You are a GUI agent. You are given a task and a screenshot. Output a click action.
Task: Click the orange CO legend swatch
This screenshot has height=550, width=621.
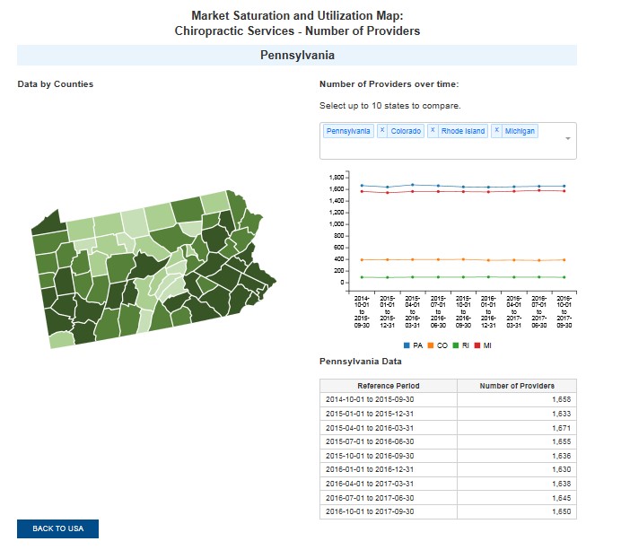(431, 344)
